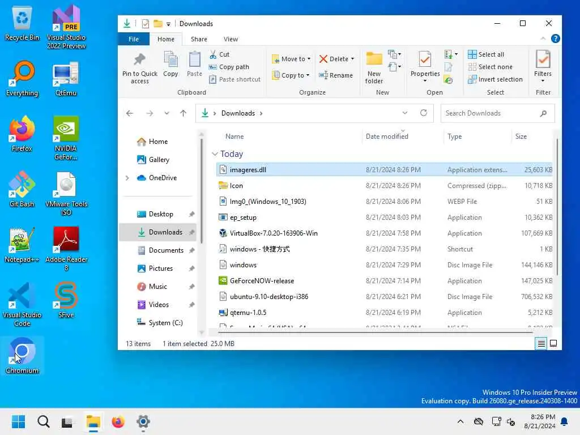580x435 pixels.
Task: Click Select none in ribbon
Action: (x=491, y=67)
